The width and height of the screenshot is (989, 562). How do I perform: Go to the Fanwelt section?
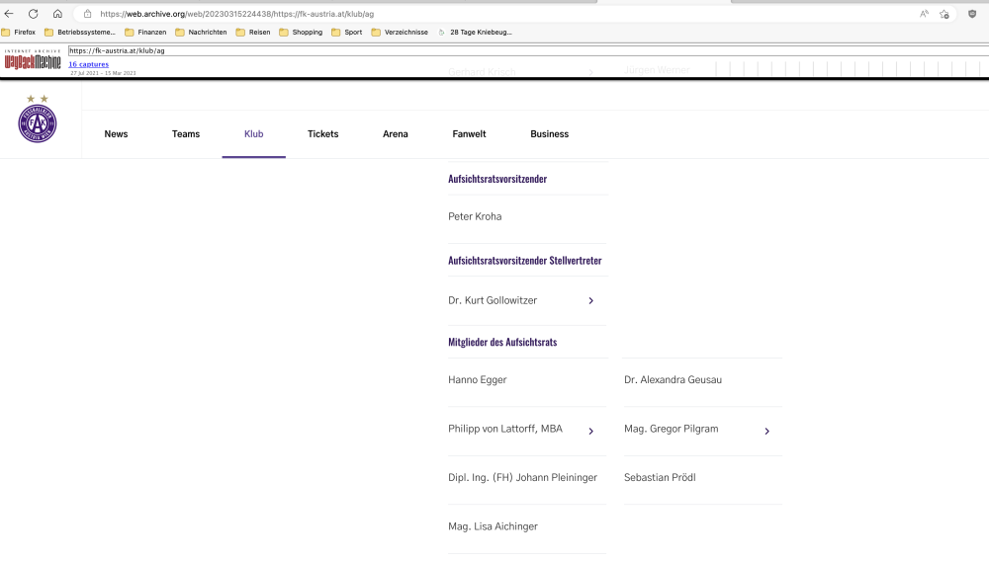point(469,134)
